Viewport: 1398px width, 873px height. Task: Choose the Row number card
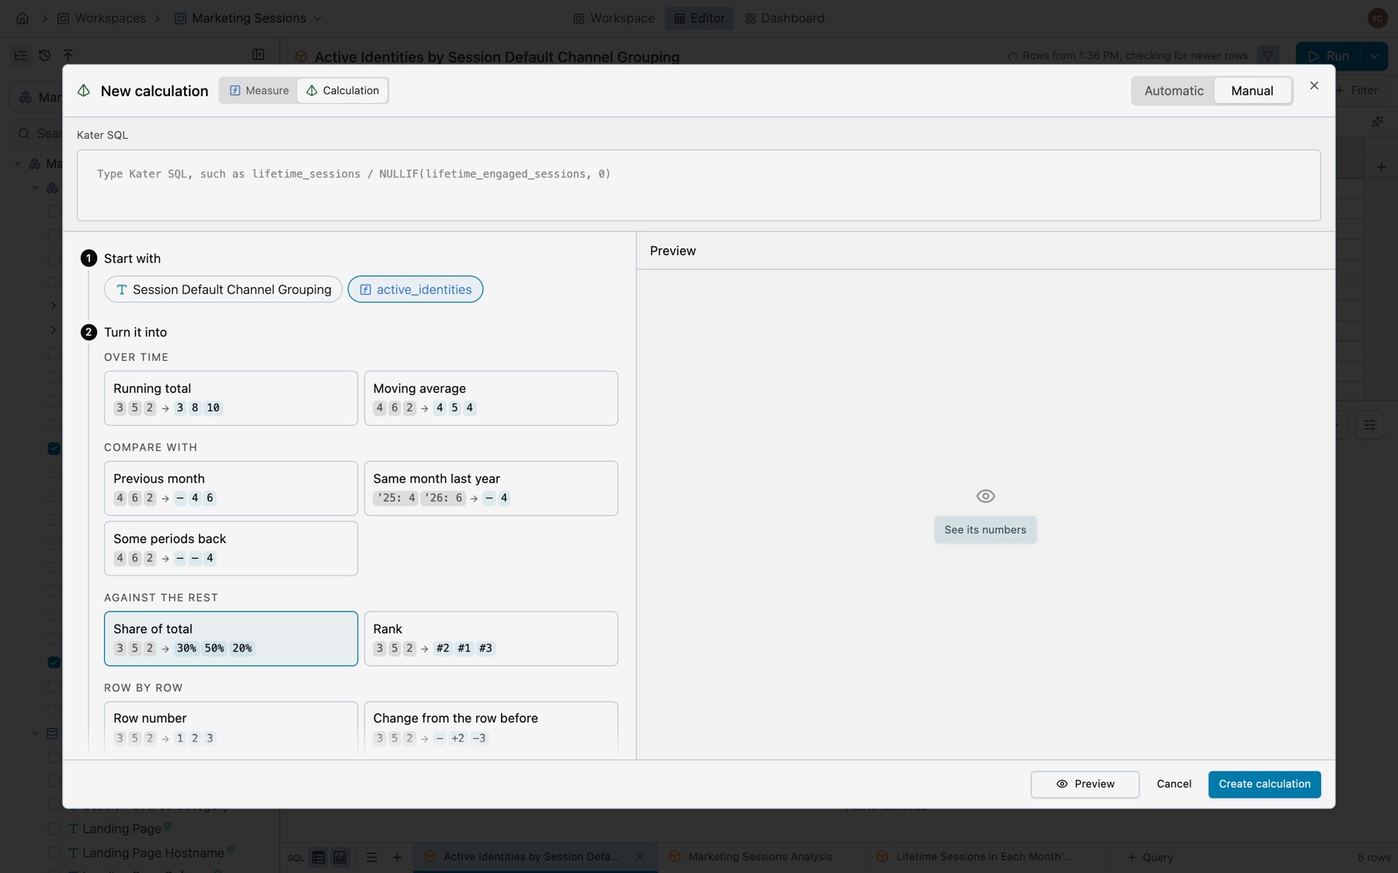(x=231, y=728)
